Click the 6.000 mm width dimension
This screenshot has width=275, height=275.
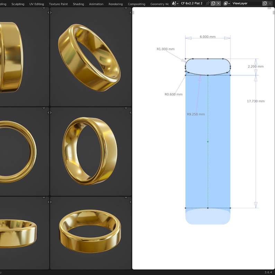coord(208,37)
